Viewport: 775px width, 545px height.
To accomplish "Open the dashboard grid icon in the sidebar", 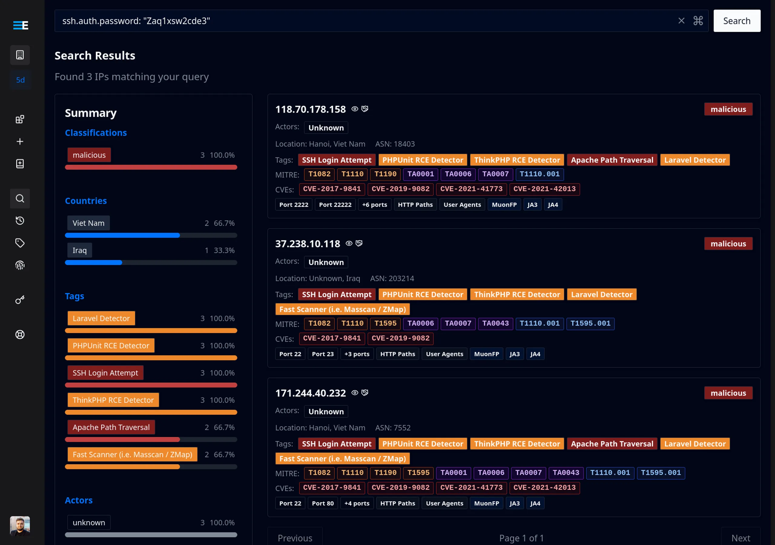I will pos(20,119).
